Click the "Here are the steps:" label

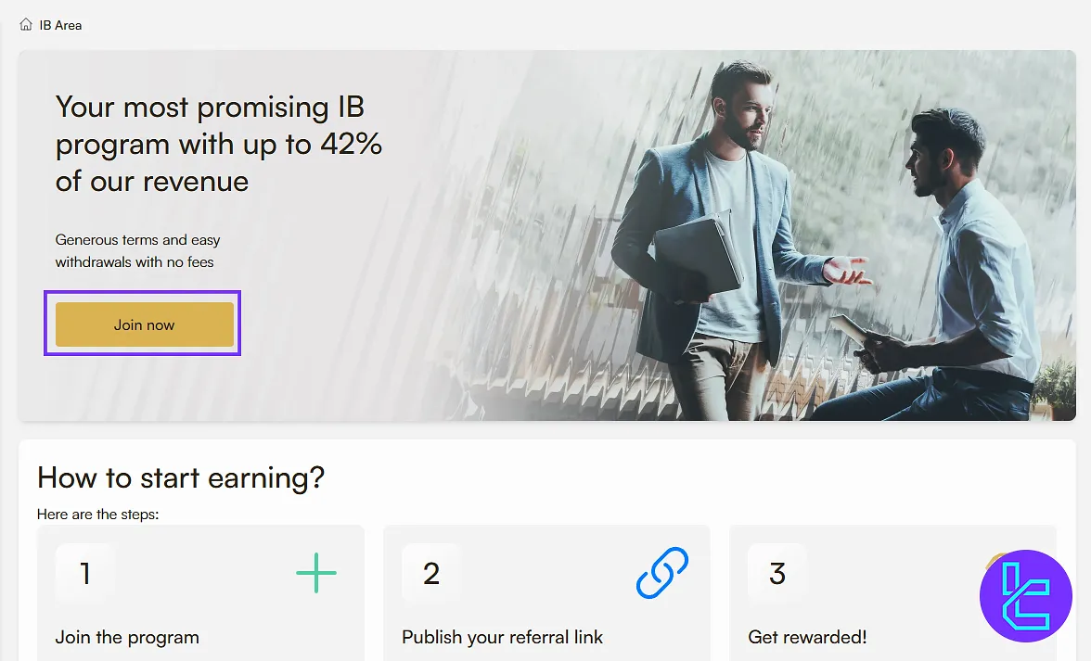pyautogui.click(x=97, y=514)
